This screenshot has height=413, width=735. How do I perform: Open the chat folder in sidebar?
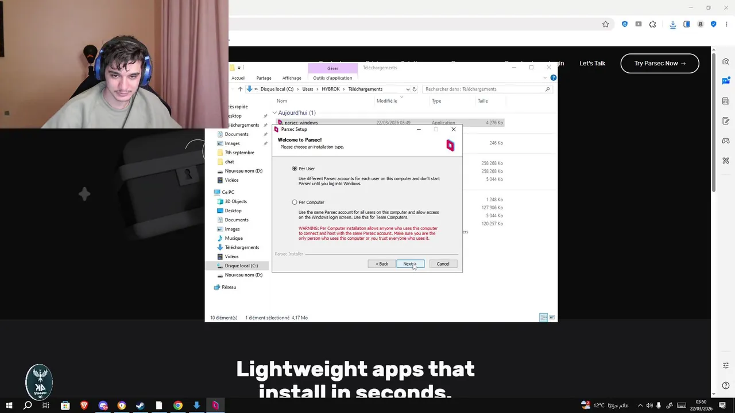click(x=229, y=162)
